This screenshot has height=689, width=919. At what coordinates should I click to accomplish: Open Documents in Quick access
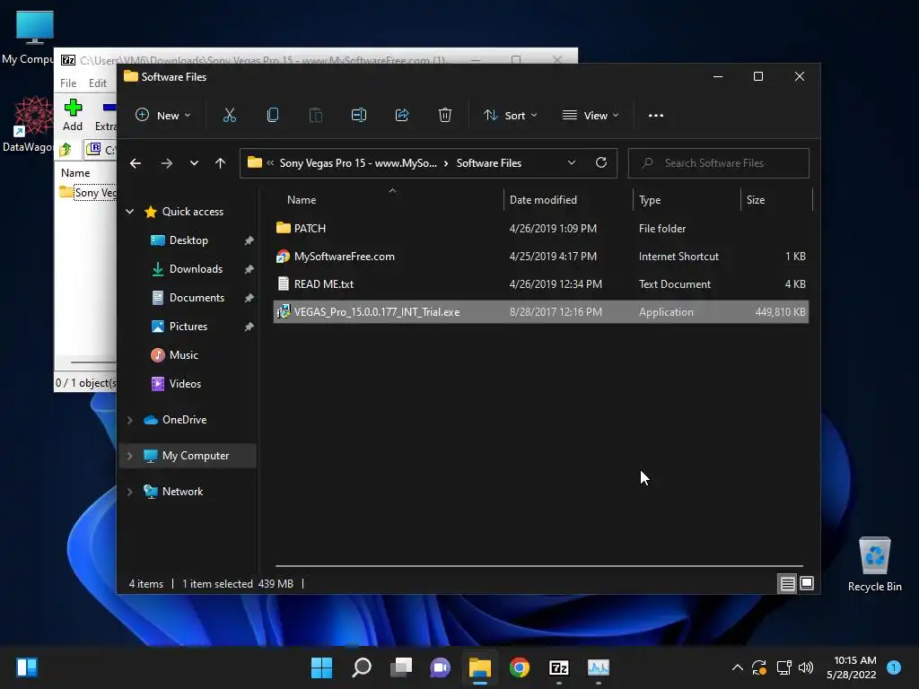click(x=197, y=298)
